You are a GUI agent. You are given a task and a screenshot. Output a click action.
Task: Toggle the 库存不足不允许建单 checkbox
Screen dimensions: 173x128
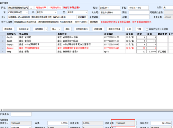[147, 29]
